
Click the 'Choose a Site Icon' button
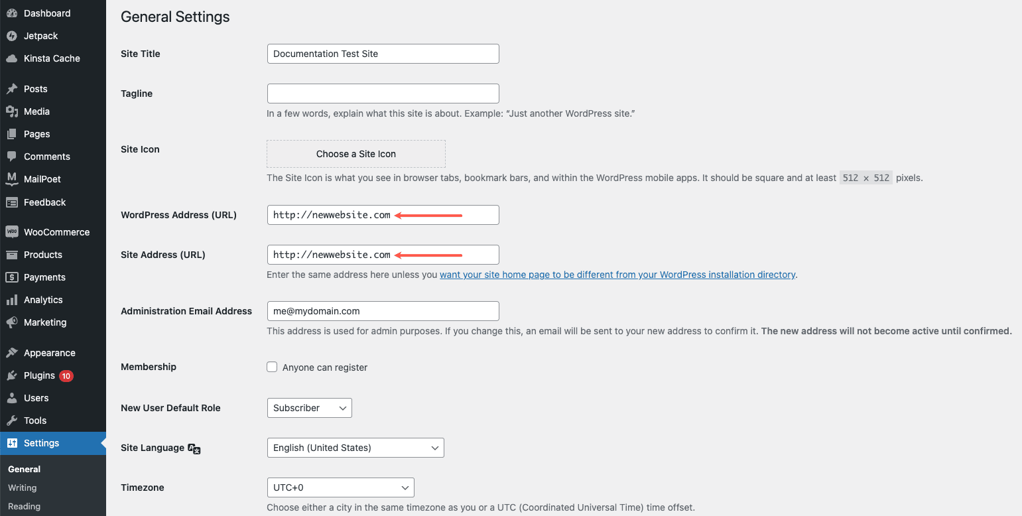tap(355, 153)
